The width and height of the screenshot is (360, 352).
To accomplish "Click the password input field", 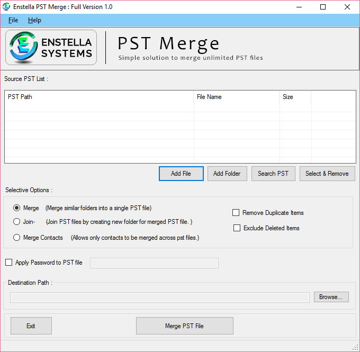I will point(154,263).
